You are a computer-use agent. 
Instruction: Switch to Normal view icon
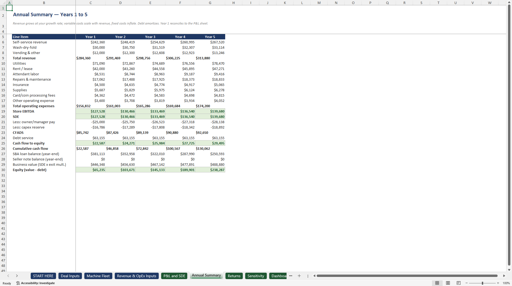click(437, 283)
